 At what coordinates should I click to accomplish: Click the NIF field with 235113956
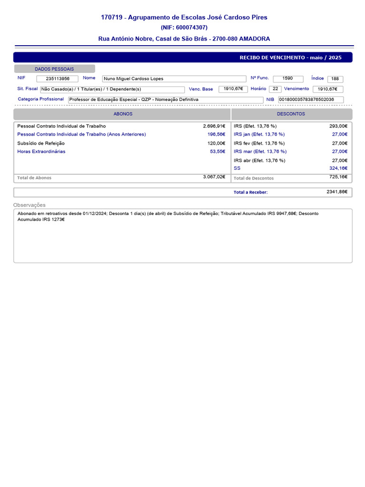click(58, 79)
